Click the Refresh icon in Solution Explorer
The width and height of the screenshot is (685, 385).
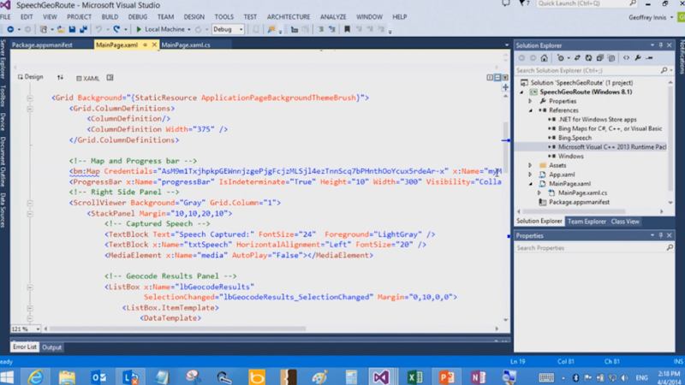click(x=588, y=58)
